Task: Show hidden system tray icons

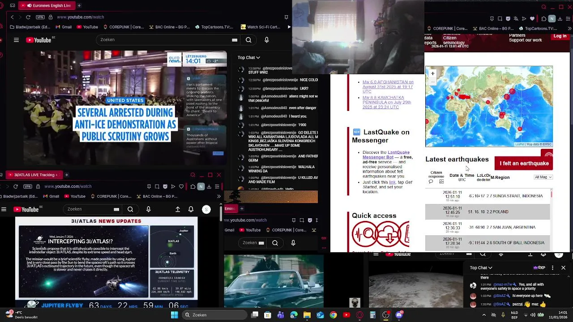Action: point(484,315)
